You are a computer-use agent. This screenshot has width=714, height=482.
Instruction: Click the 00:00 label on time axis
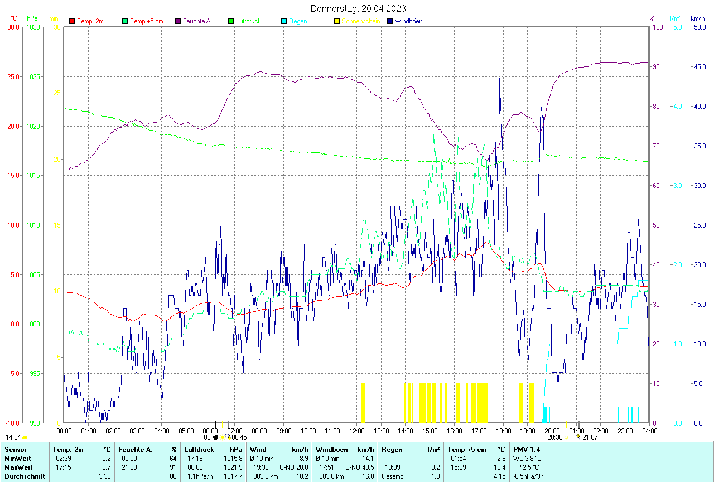tap(64, 431)
